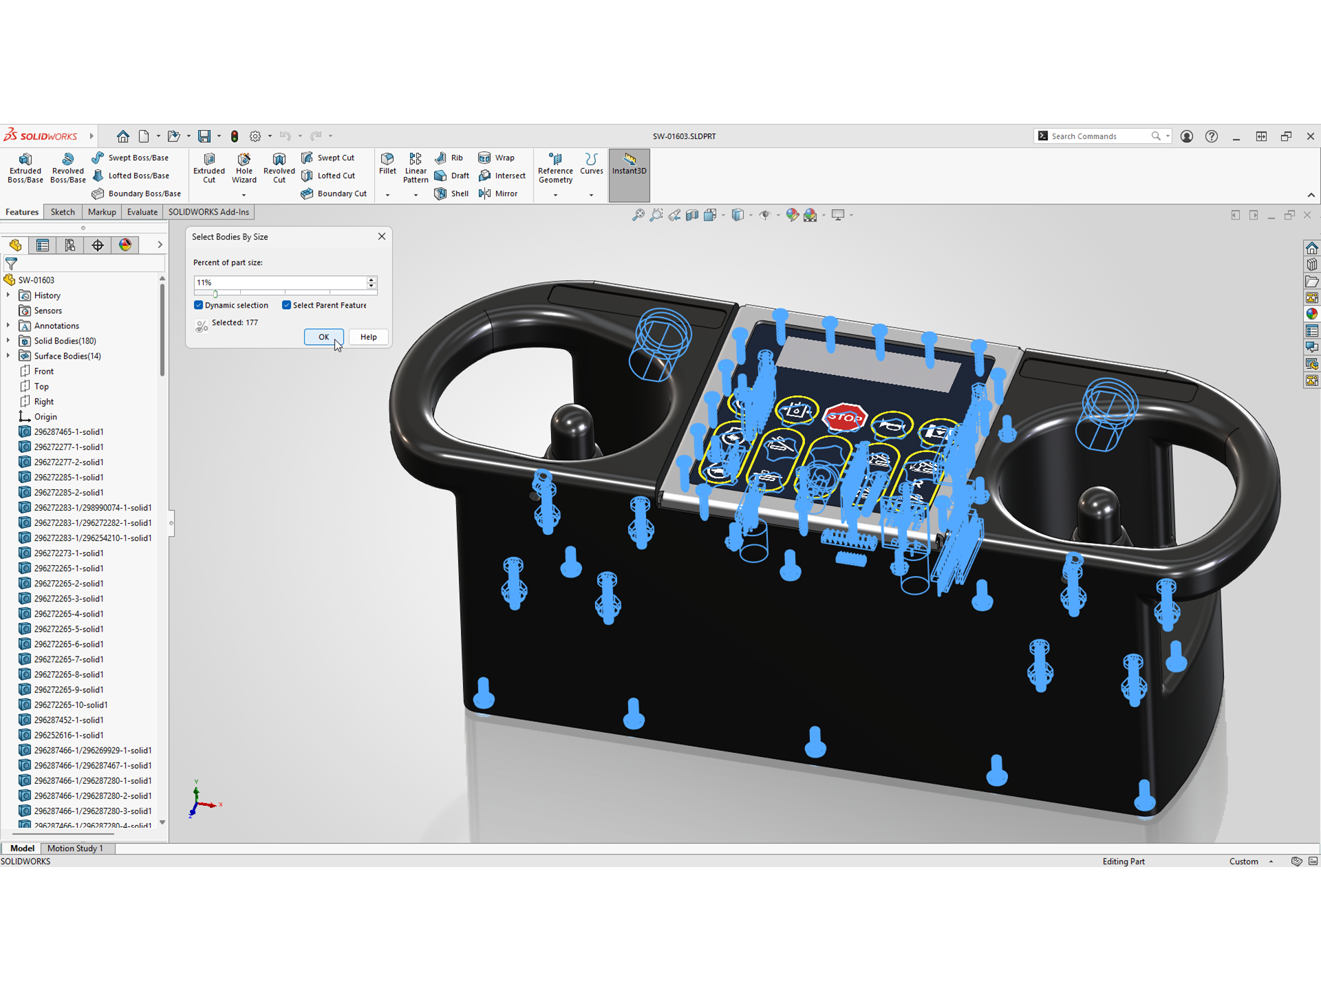Click the Zoom to Fit icon
This screenshot has width=1321, height=991.
tap(638, 215)
